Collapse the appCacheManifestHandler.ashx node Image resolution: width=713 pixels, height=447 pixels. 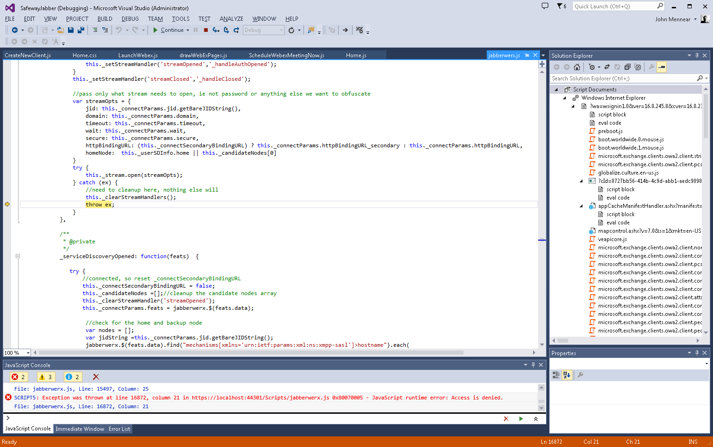click(581, 206)
